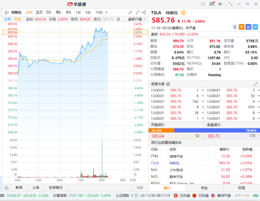Switch to 分时 chart tab
Viewport: 260px width, 201px height.
coord(29,12)
